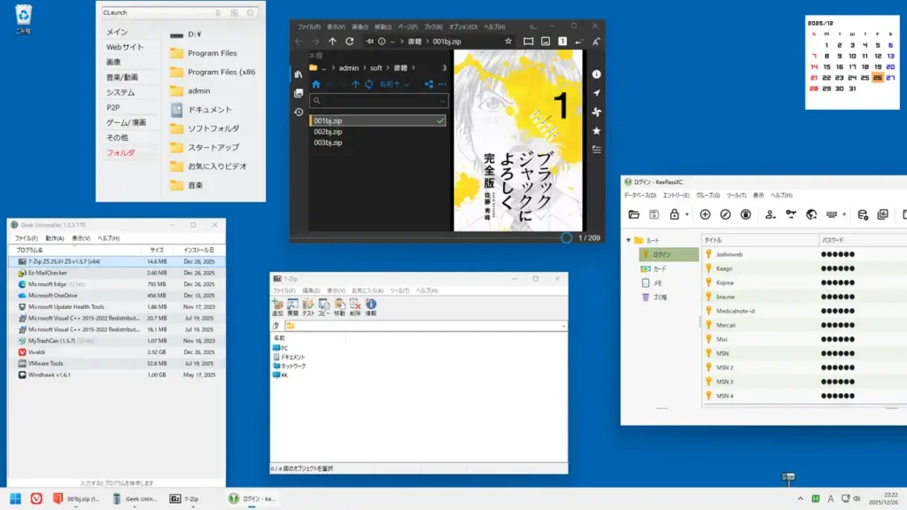This screenshot has height=510, width=907.
Task: Click the 7-Zip 削除 (Delete) toolbar icon
Action: click(355, 305)
